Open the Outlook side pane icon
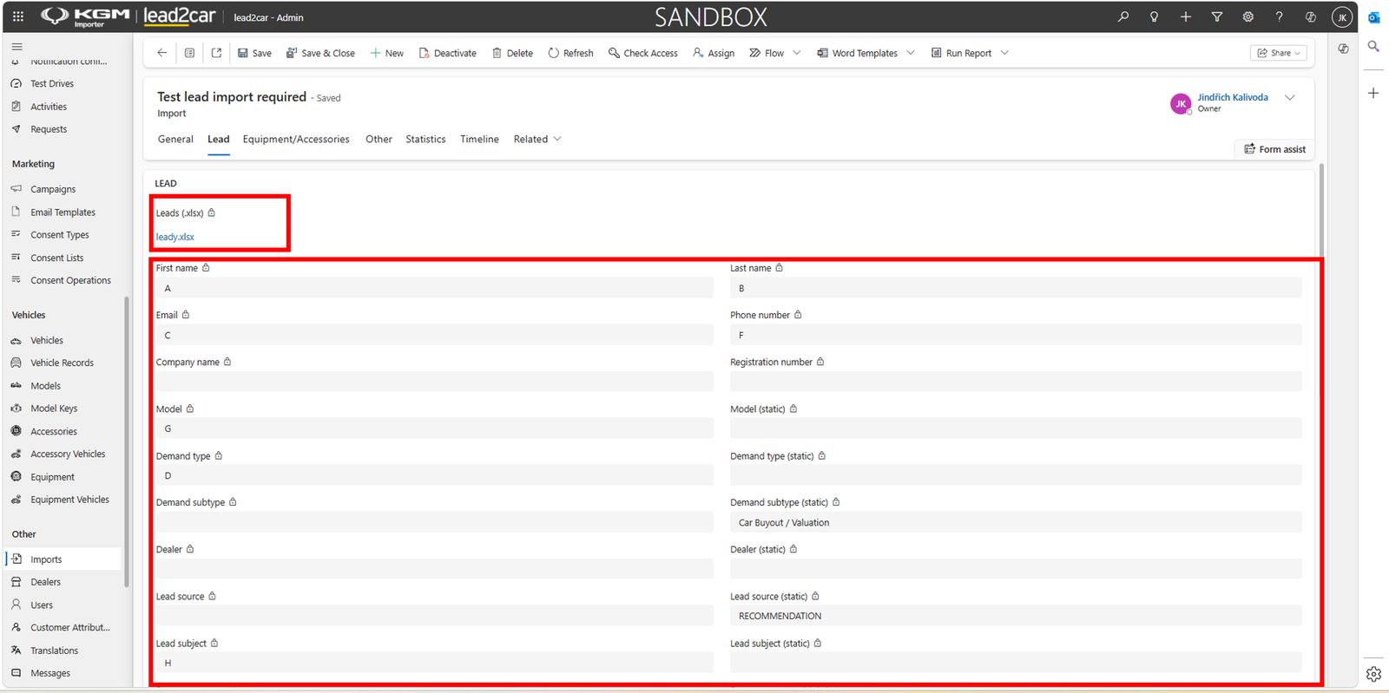The height and width of the screenshot is (693, 1389). coord(1373,17)
